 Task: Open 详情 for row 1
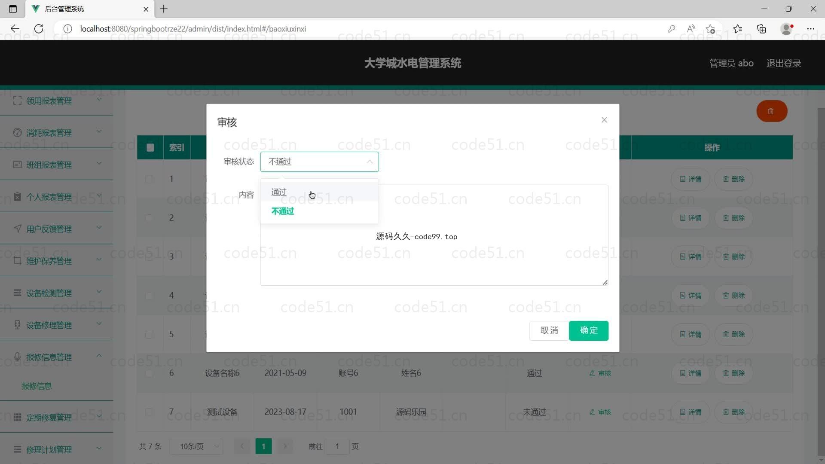coord(691,179)
